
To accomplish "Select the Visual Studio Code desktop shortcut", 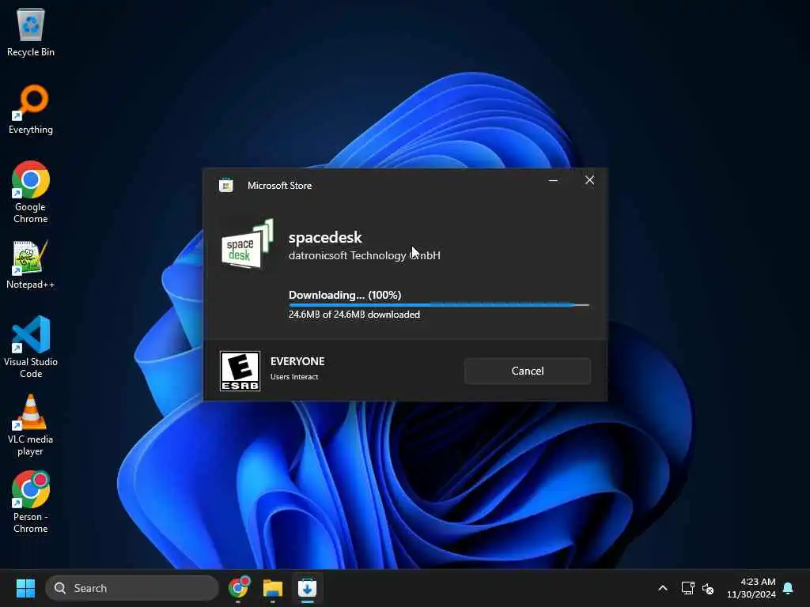I will coord(31,347).
